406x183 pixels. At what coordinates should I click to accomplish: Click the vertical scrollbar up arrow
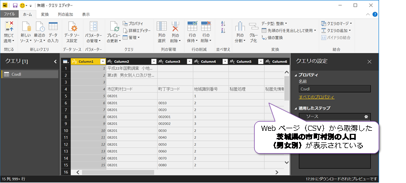(287, 72)
